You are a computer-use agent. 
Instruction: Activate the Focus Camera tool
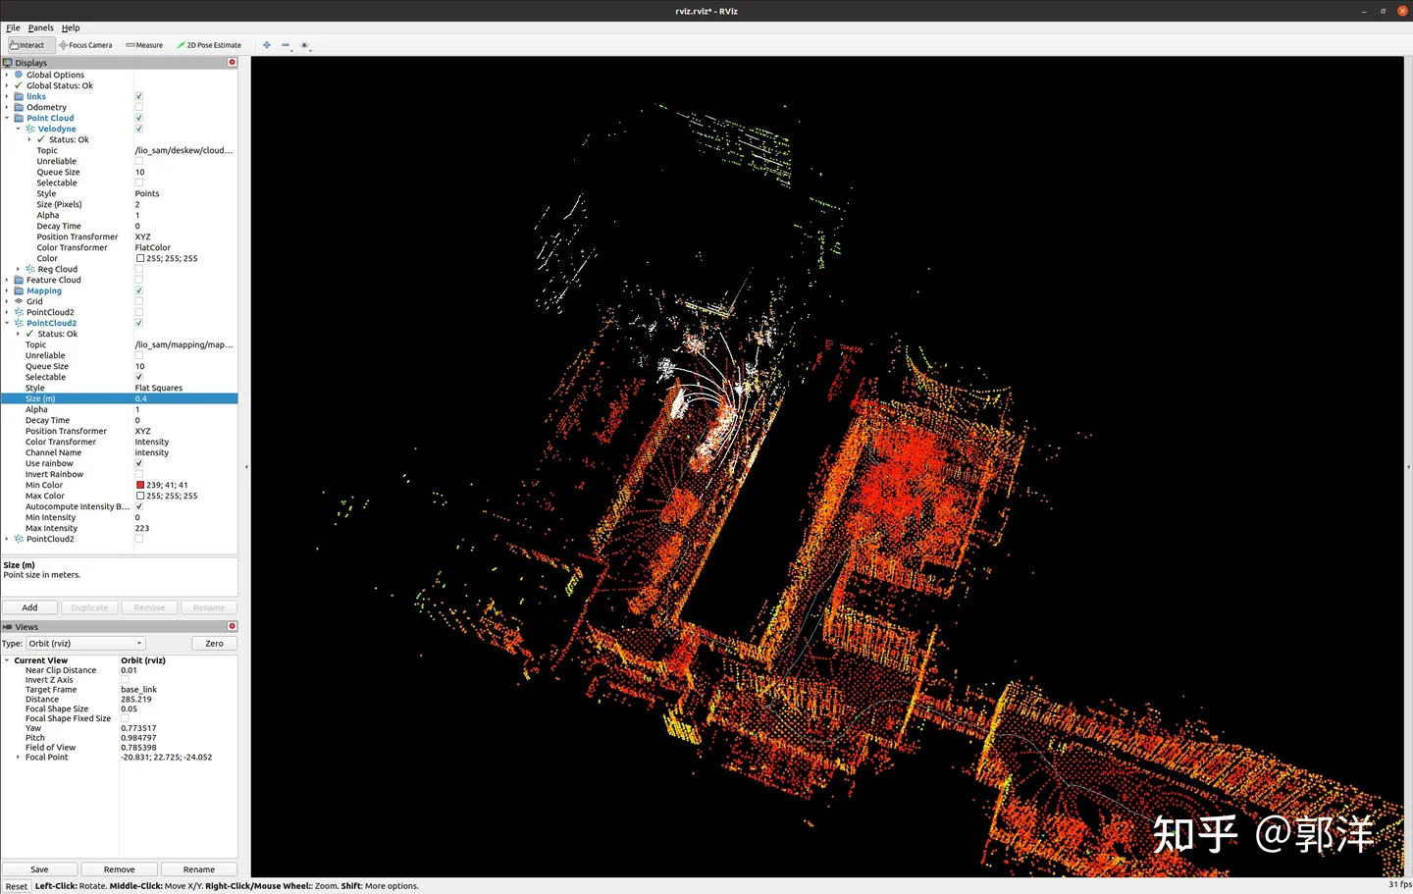(85, 45)
